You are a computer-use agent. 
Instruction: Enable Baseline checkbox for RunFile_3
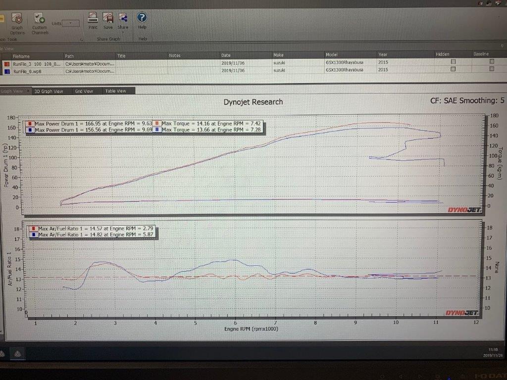point(492,62)
